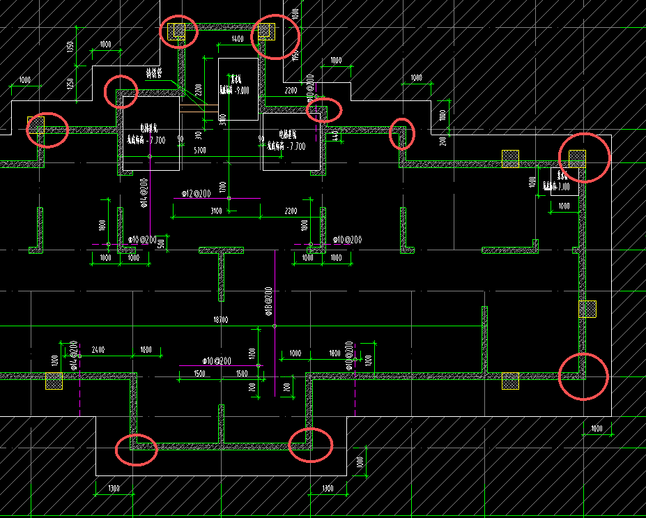Click the yellow column on the right vertical wall
This screenshot has height=518, width=646.
click(587, 309)
